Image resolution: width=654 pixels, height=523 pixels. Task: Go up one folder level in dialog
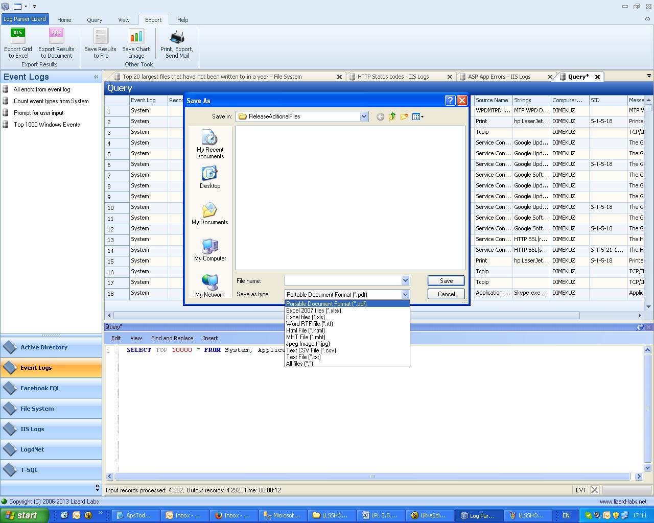click(392, 116)
